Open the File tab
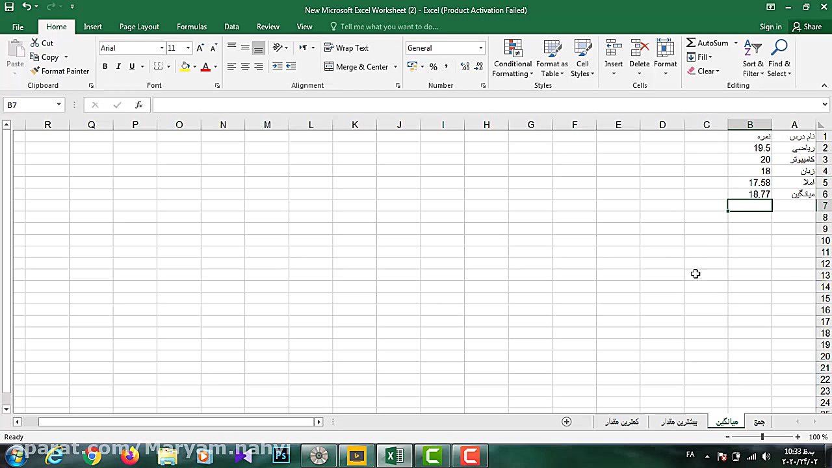The height and width of the screenshot is (468, 832). pyautogui.click(x=18, y=27)
